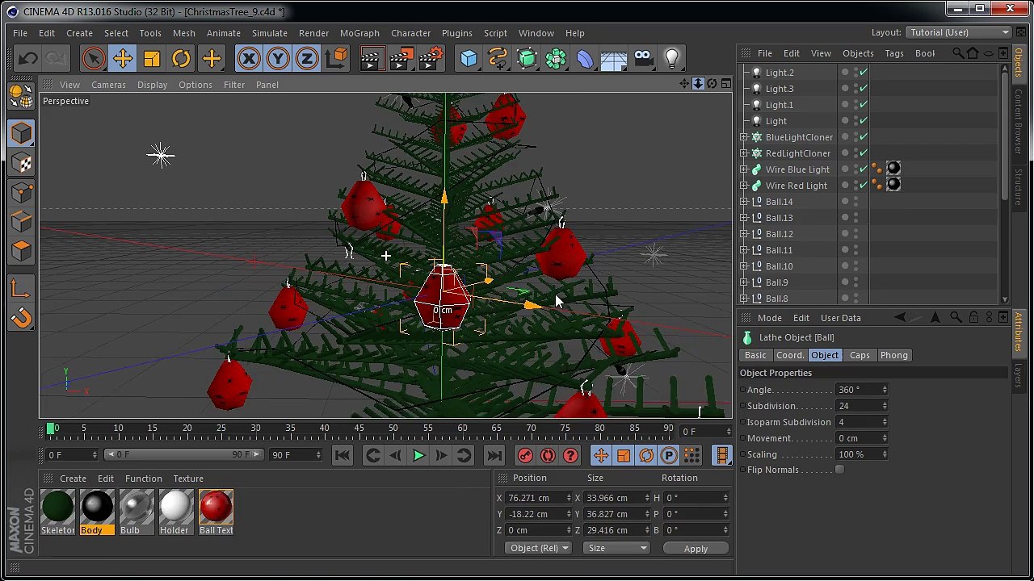Select the Skeleton green material
Viewport: 1034px width, 581px height.
[57, 512]
